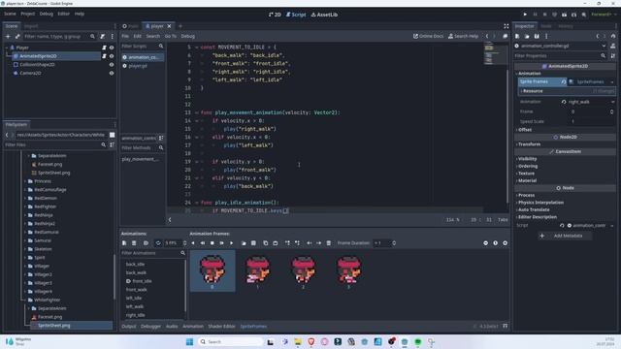The height and width of the screenshot is (349, 621).
Task: Toggle scripts panel arrow at editor bottom-left
Action: tap(170, 220)
